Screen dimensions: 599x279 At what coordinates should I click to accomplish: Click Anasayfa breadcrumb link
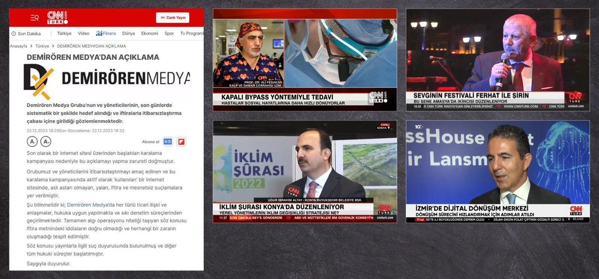point(18,46)
